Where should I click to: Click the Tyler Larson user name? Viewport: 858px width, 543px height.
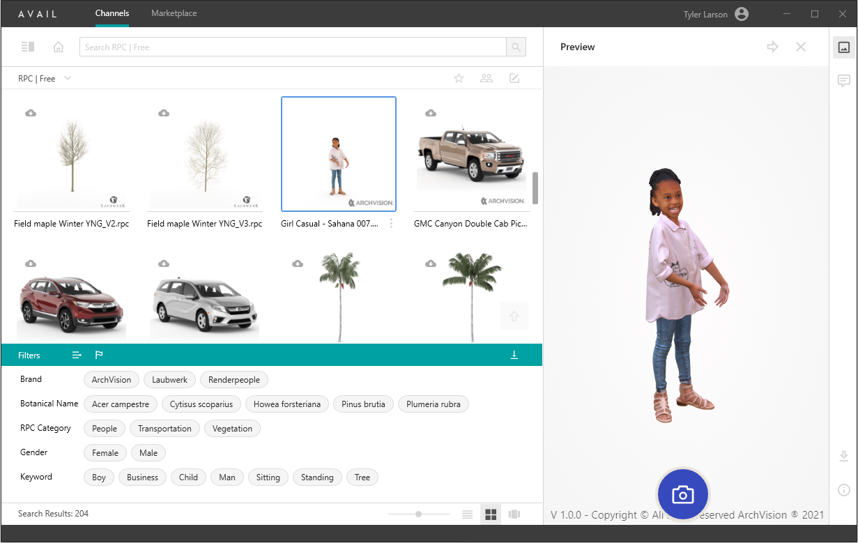705,15
